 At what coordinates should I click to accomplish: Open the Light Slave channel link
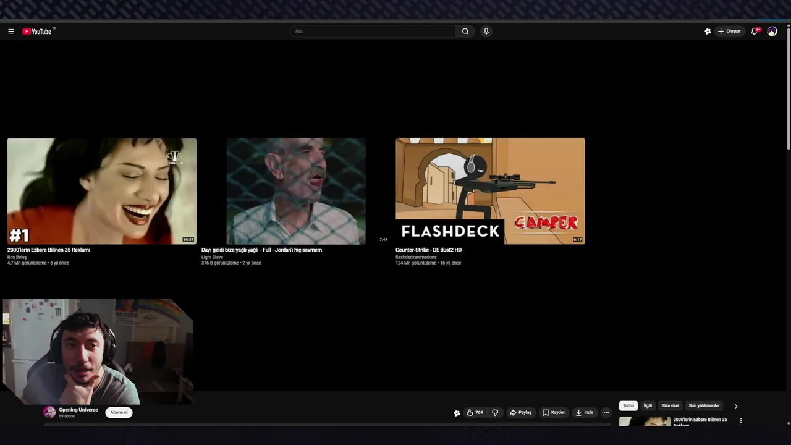(x=212, y=257)
